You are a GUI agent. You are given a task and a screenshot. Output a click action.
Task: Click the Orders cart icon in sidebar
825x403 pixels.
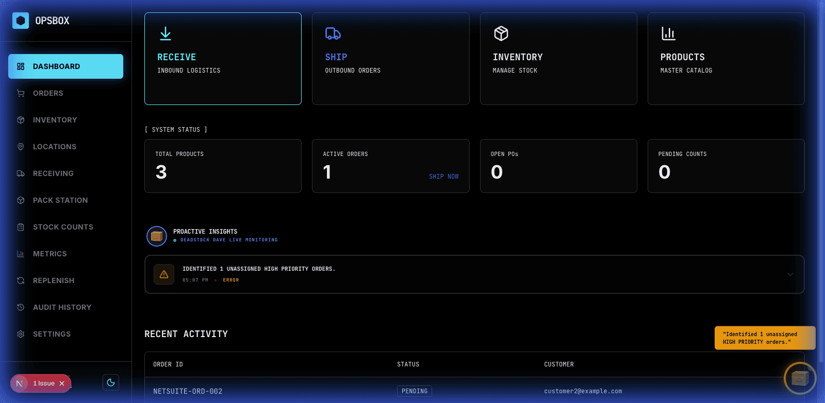tap(21, 93)
